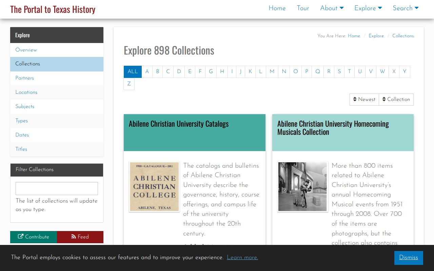
Task: Follow the Learn more cookie link
Action: [x=242, y=257]
